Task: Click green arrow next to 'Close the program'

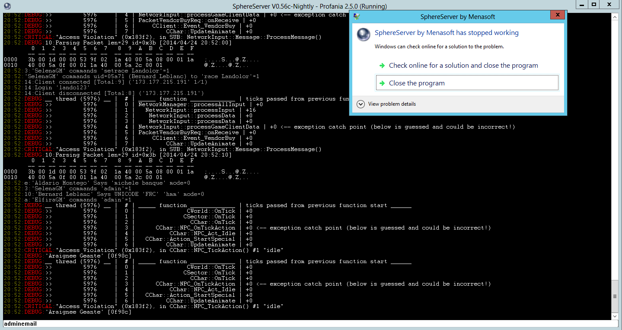Action: [382, 83]
